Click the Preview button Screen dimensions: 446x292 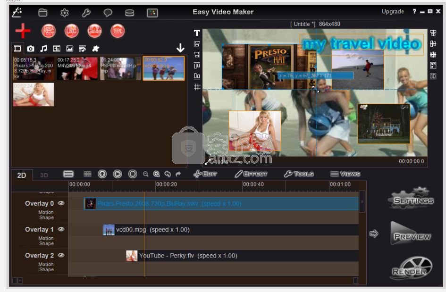pyautogui.click(x=411, y=234)
